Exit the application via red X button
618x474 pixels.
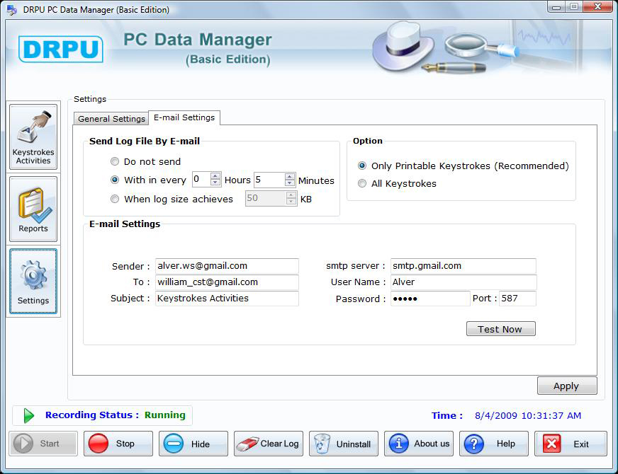[570, 444]
